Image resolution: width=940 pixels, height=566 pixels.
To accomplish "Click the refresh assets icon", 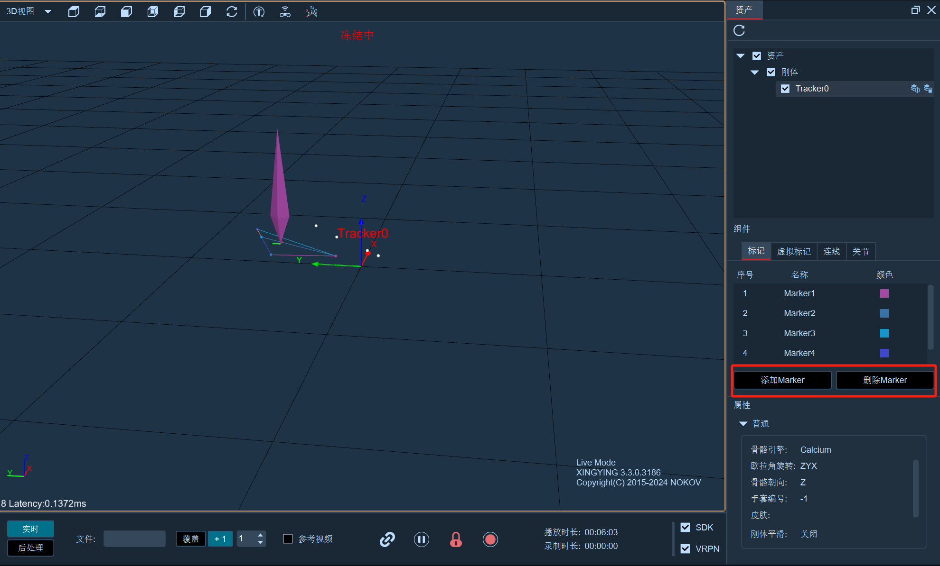I will pos(739,30).
